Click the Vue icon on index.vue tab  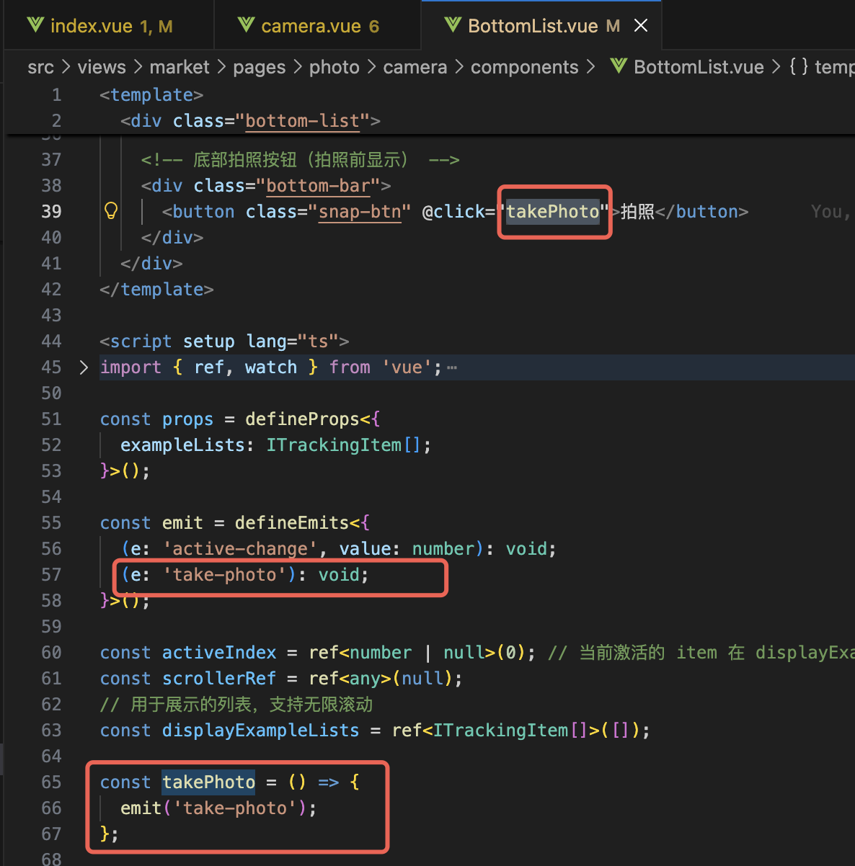tap(35, 26)
